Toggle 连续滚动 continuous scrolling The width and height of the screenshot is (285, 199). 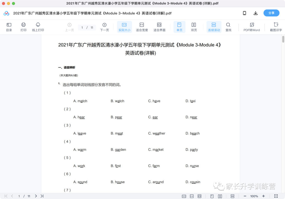click(214, 27)
